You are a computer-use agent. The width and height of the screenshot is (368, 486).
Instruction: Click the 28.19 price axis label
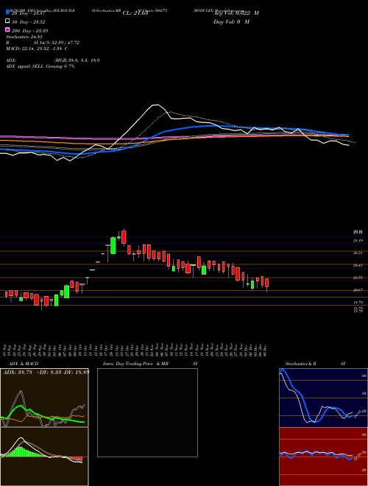[x=358, y=241]
